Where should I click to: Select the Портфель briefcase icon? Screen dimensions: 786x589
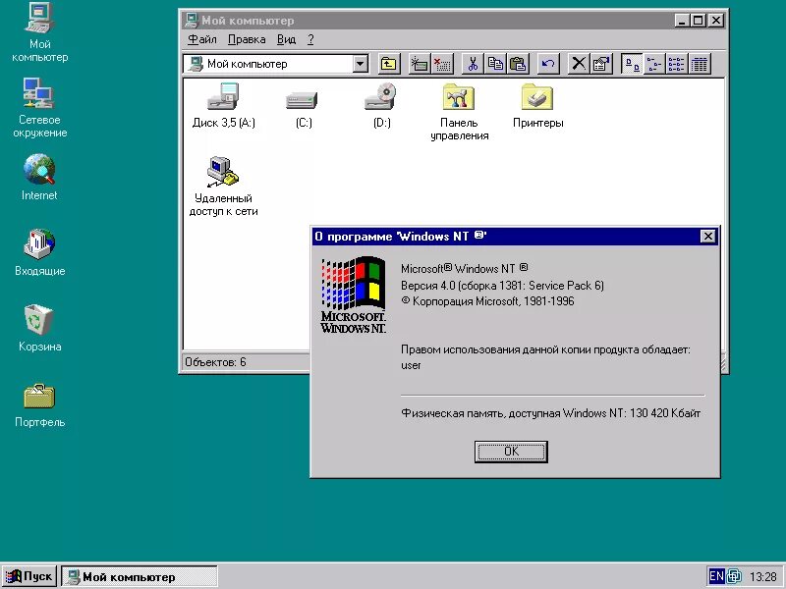pyautogui.click(x=39, y=396)
